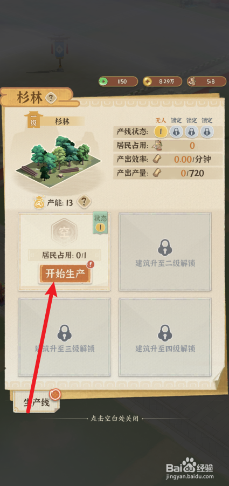Click the 开始生产 button

click(65, 273)
